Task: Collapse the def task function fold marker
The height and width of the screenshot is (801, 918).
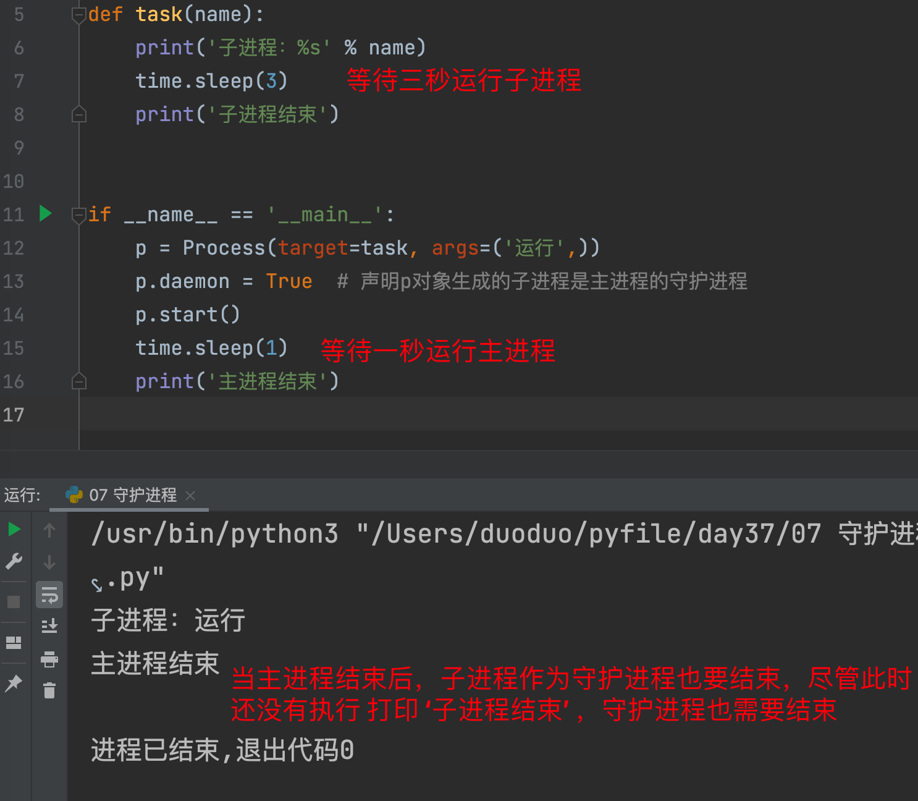Action: pyautogui.click(x=78, y=15)
